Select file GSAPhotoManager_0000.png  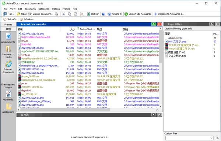click(36, 101)
